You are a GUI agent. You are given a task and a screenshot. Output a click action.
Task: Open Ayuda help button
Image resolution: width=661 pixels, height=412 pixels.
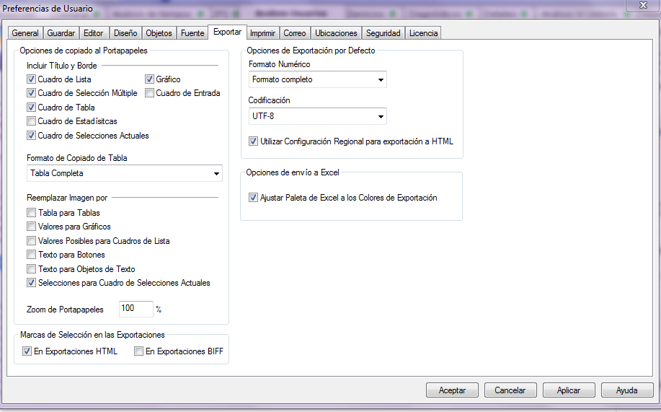627,390
